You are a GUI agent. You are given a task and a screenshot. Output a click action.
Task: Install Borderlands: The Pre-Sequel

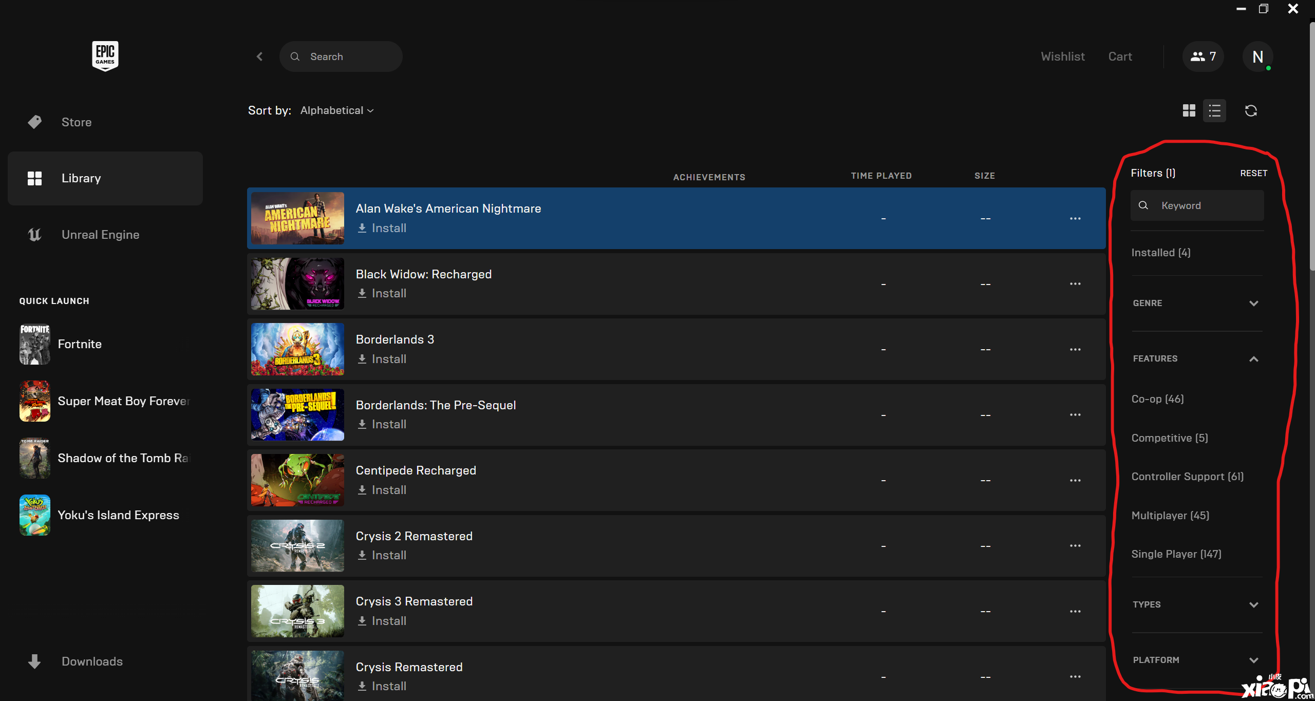point(382,424)
